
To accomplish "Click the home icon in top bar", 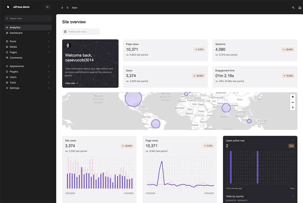I will [x=300, y=8].
